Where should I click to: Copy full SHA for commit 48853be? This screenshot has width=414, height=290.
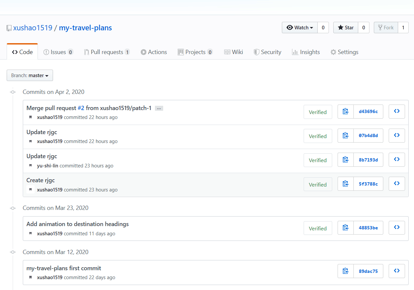coord(345,228)
